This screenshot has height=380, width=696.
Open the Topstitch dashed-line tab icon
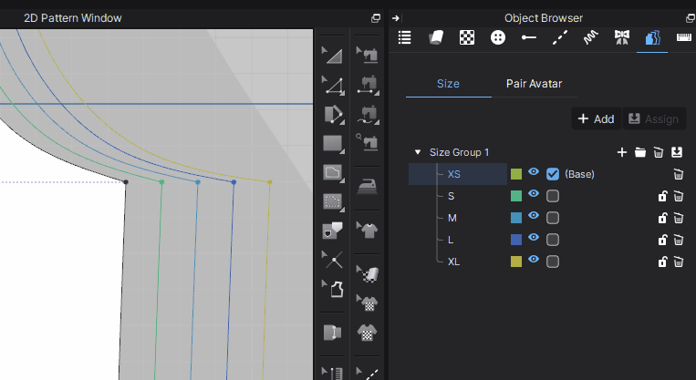[x=560, y=37]
